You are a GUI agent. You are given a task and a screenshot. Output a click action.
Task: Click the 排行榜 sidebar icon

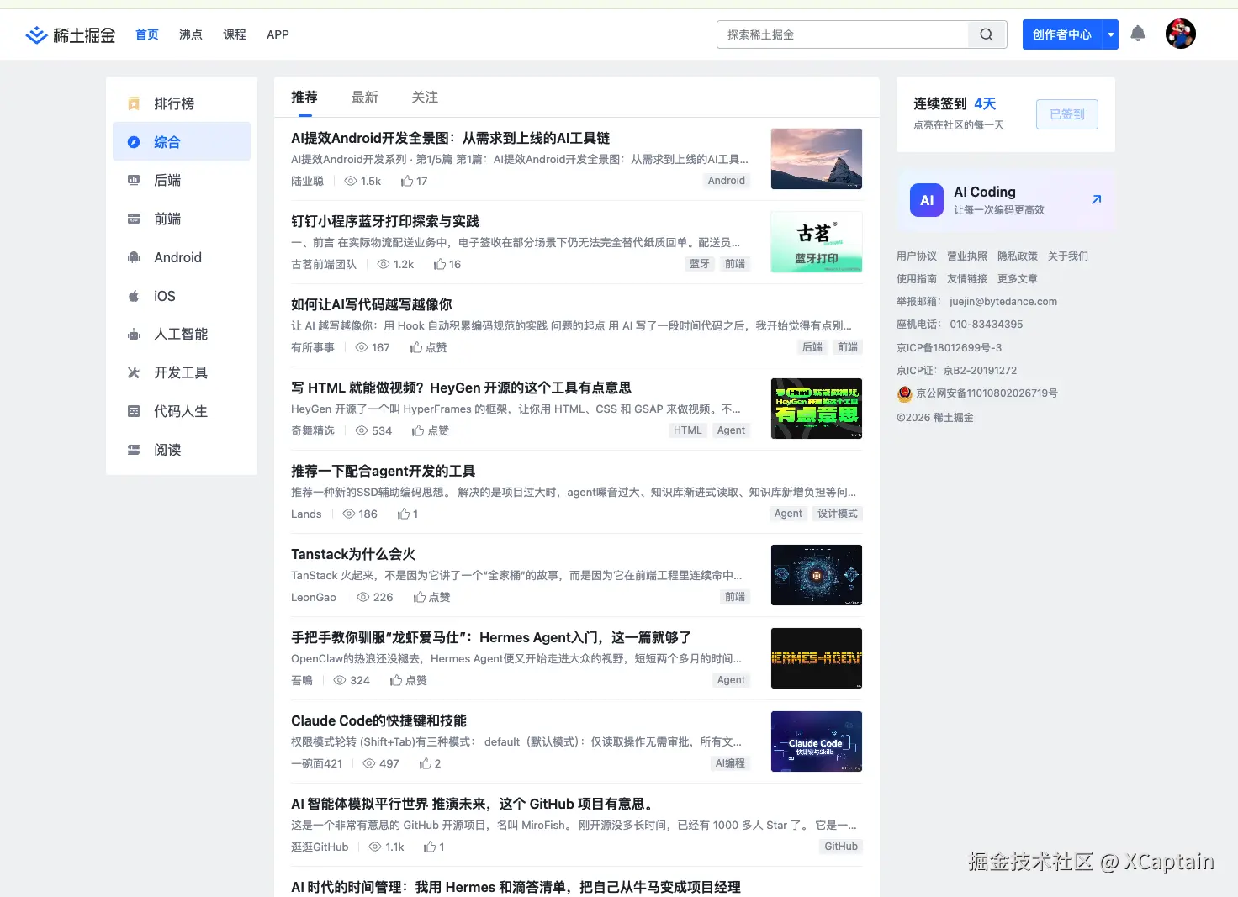pyautogui.click(x=134, y=103)
